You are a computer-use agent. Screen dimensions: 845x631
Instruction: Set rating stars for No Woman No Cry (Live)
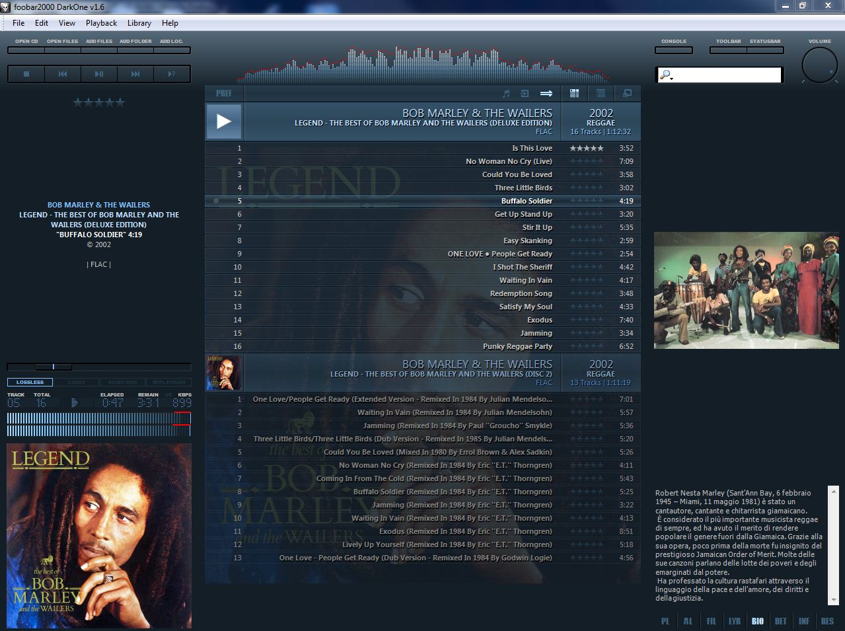click(x=587, y=161)
